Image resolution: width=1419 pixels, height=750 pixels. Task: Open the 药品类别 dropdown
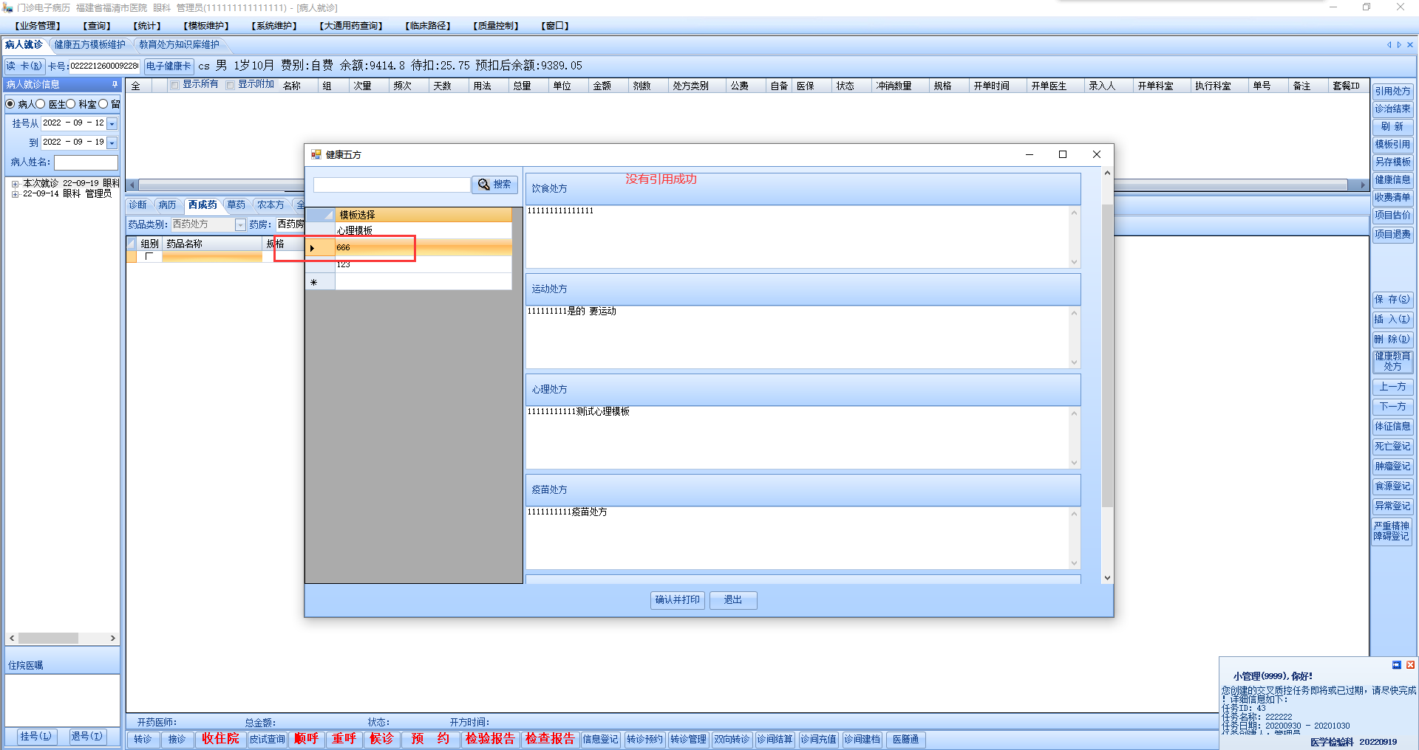click(x=240, y=224)
